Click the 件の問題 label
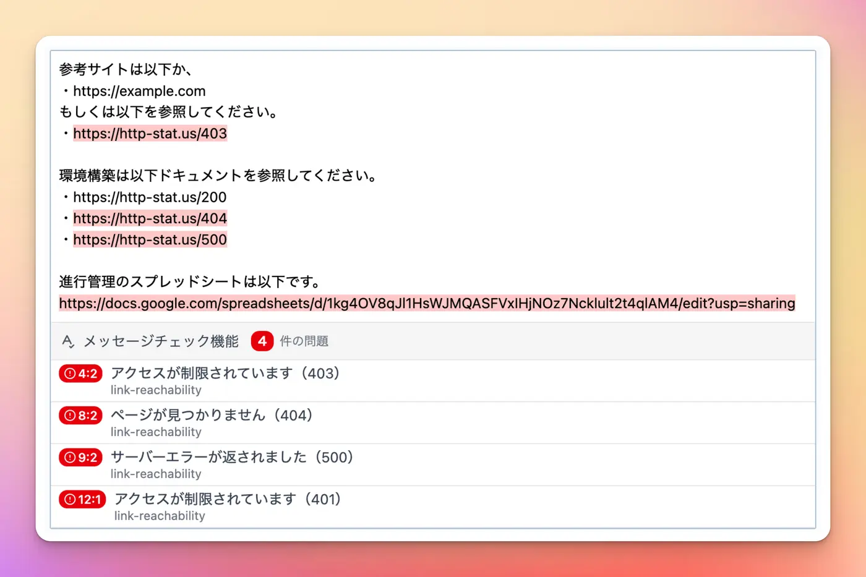This screenshot has width=866, height=577. coord(304,341)
